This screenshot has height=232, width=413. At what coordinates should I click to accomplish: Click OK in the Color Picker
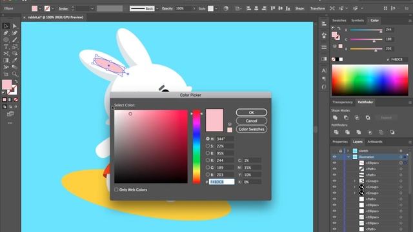point(251,113)
